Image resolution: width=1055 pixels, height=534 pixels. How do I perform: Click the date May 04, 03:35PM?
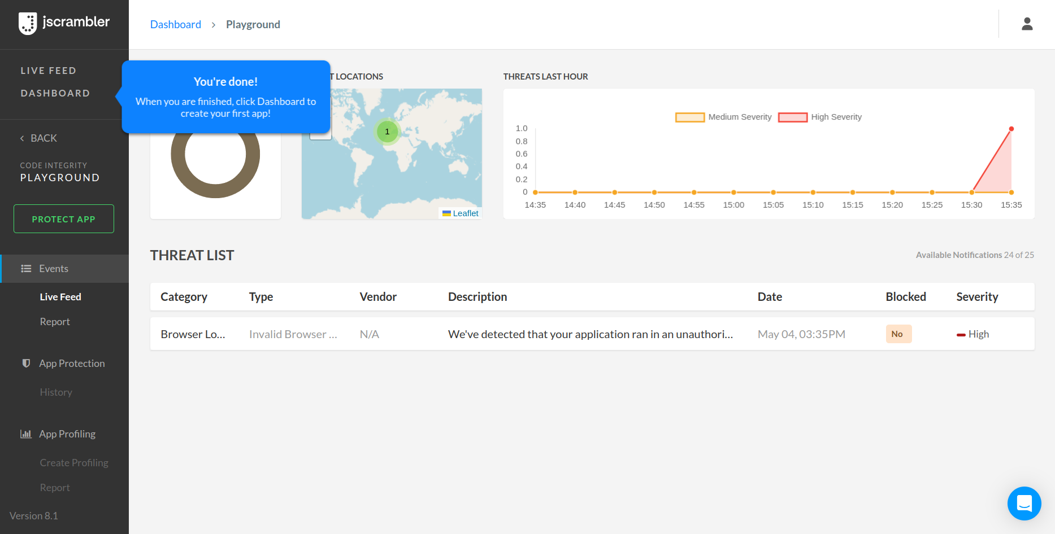click(x=801, y=334)
